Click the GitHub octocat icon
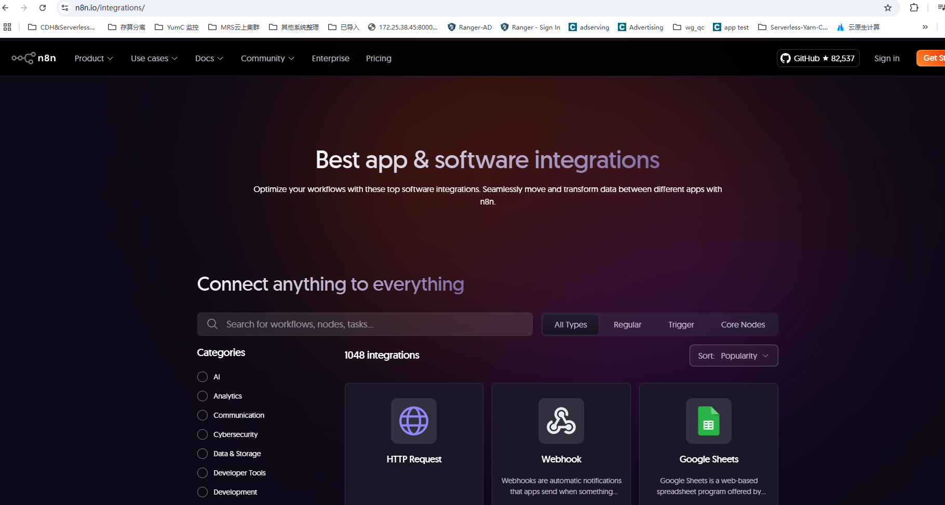The width and height of the screenshot is (945, 505). (786, 58)
